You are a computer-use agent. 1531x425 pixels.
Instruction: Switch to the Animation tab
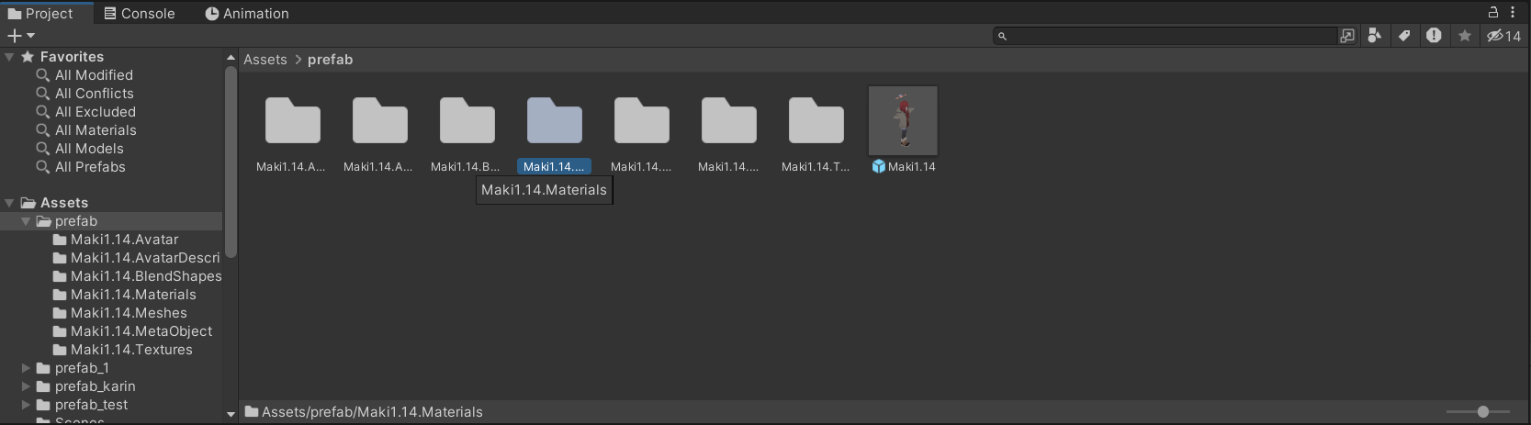[x=246, y=14]
